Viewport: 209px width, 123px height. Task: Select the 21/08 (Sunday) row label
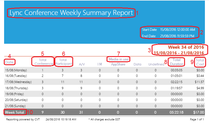pos(15,106)
